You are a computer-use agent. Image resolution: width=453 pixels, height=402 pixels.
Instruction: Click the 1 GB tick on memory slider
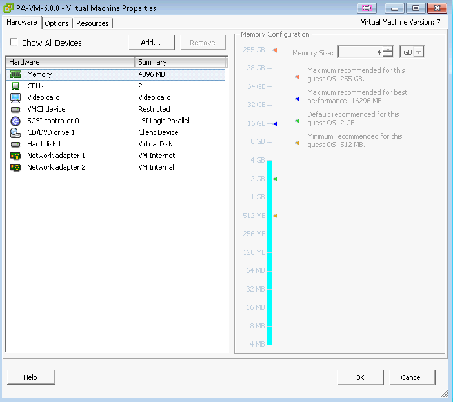click(x=269, y=197)
